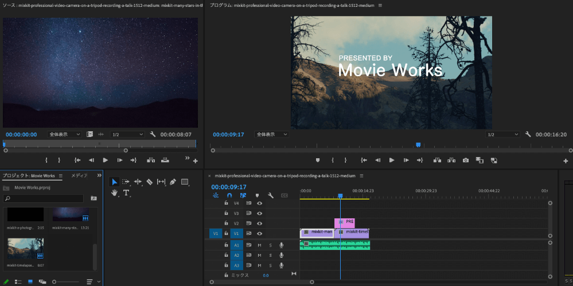This screenshot has height=286, width=573.
Task: Hide the V2 track output
Action: [259, 223]
